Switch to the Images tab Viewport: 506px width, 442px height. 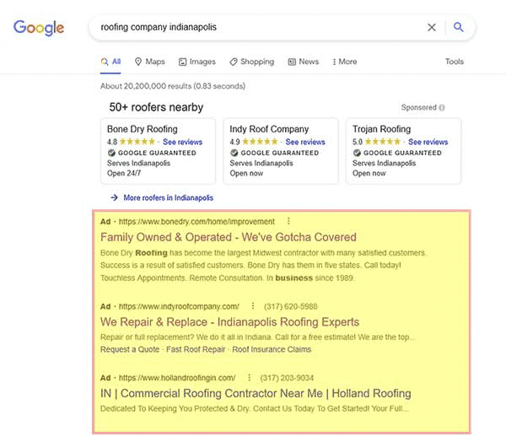point(197,62)
